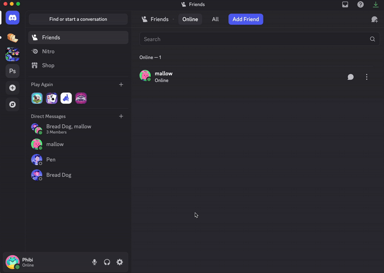Switch to the All friends tab
This screenshot has height=273, width=384.
click(215, 19)
